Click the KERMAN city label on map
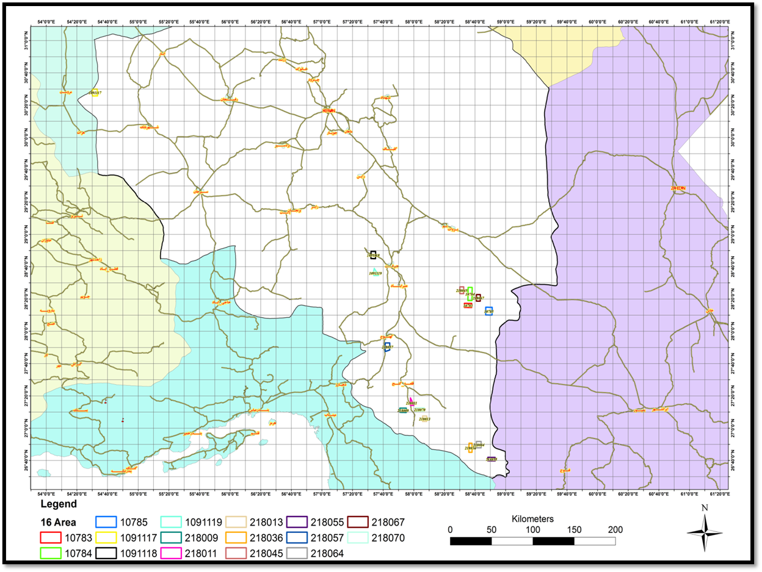This screenshot has width=762, height=572. click(330, 111)
